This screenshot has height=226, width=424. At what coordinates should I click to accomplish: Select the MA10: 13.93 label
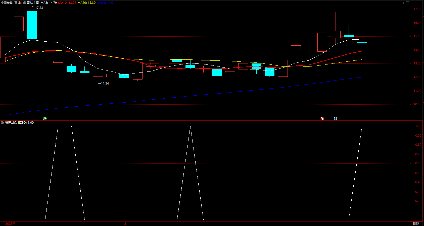[x=67, y=3]
